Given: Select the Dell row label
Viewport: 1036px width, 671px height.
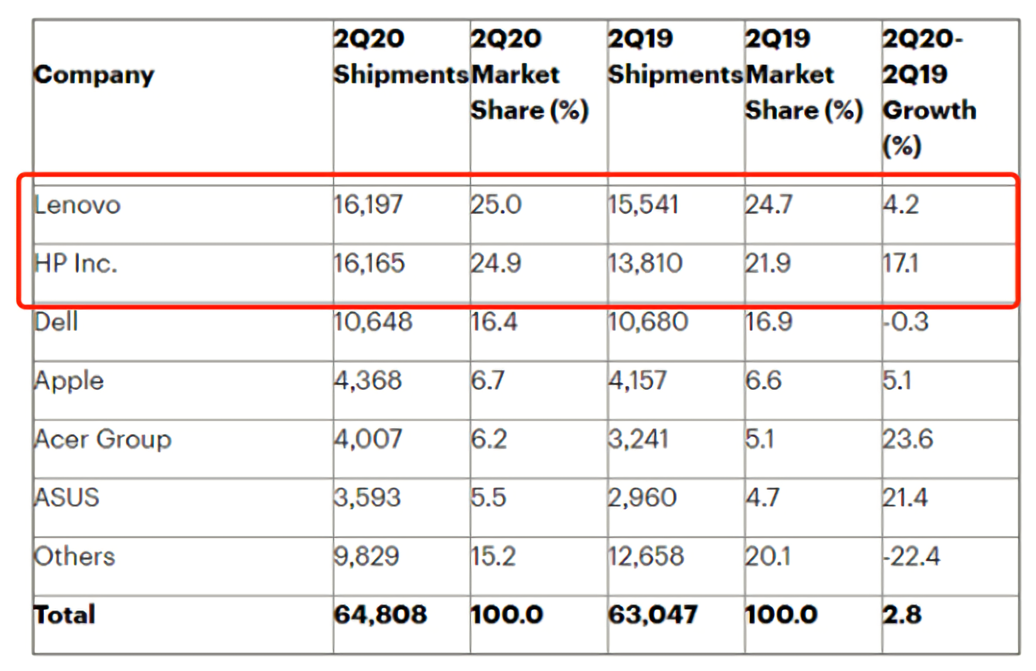Looking at the screenshot, I should [56, 322].
